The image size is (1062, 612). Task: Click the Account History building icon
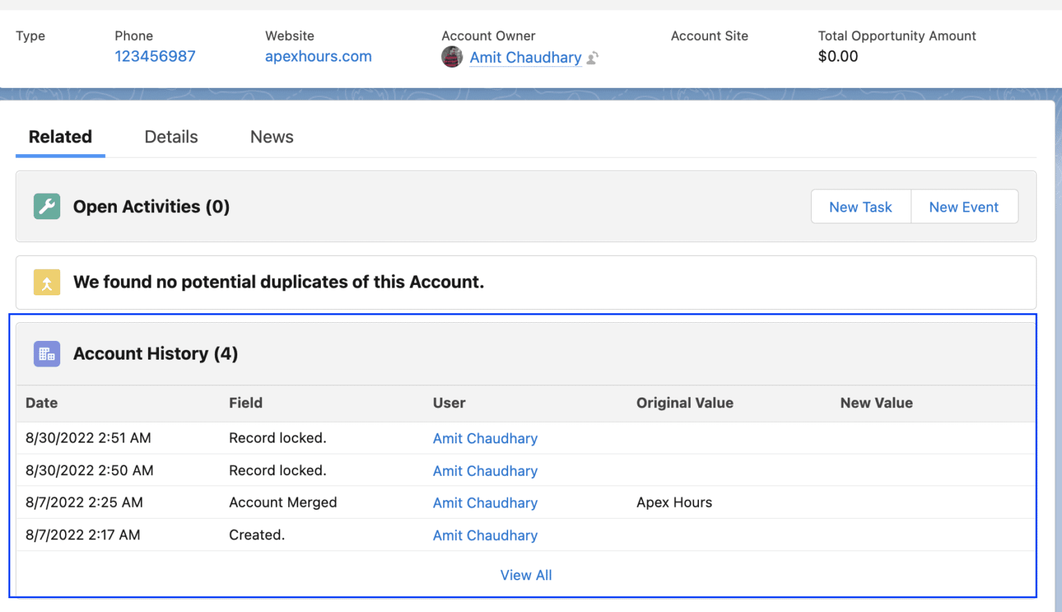[46, 354]
